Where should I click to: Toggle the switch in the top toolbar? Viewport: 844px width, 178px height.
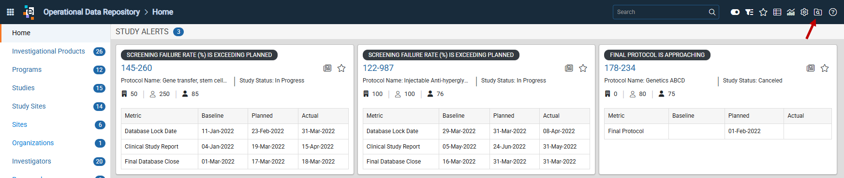[x=735, y=12]
